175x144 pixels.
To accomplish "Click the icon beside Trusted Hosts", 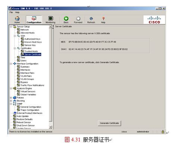I will [x=22, y=51].
